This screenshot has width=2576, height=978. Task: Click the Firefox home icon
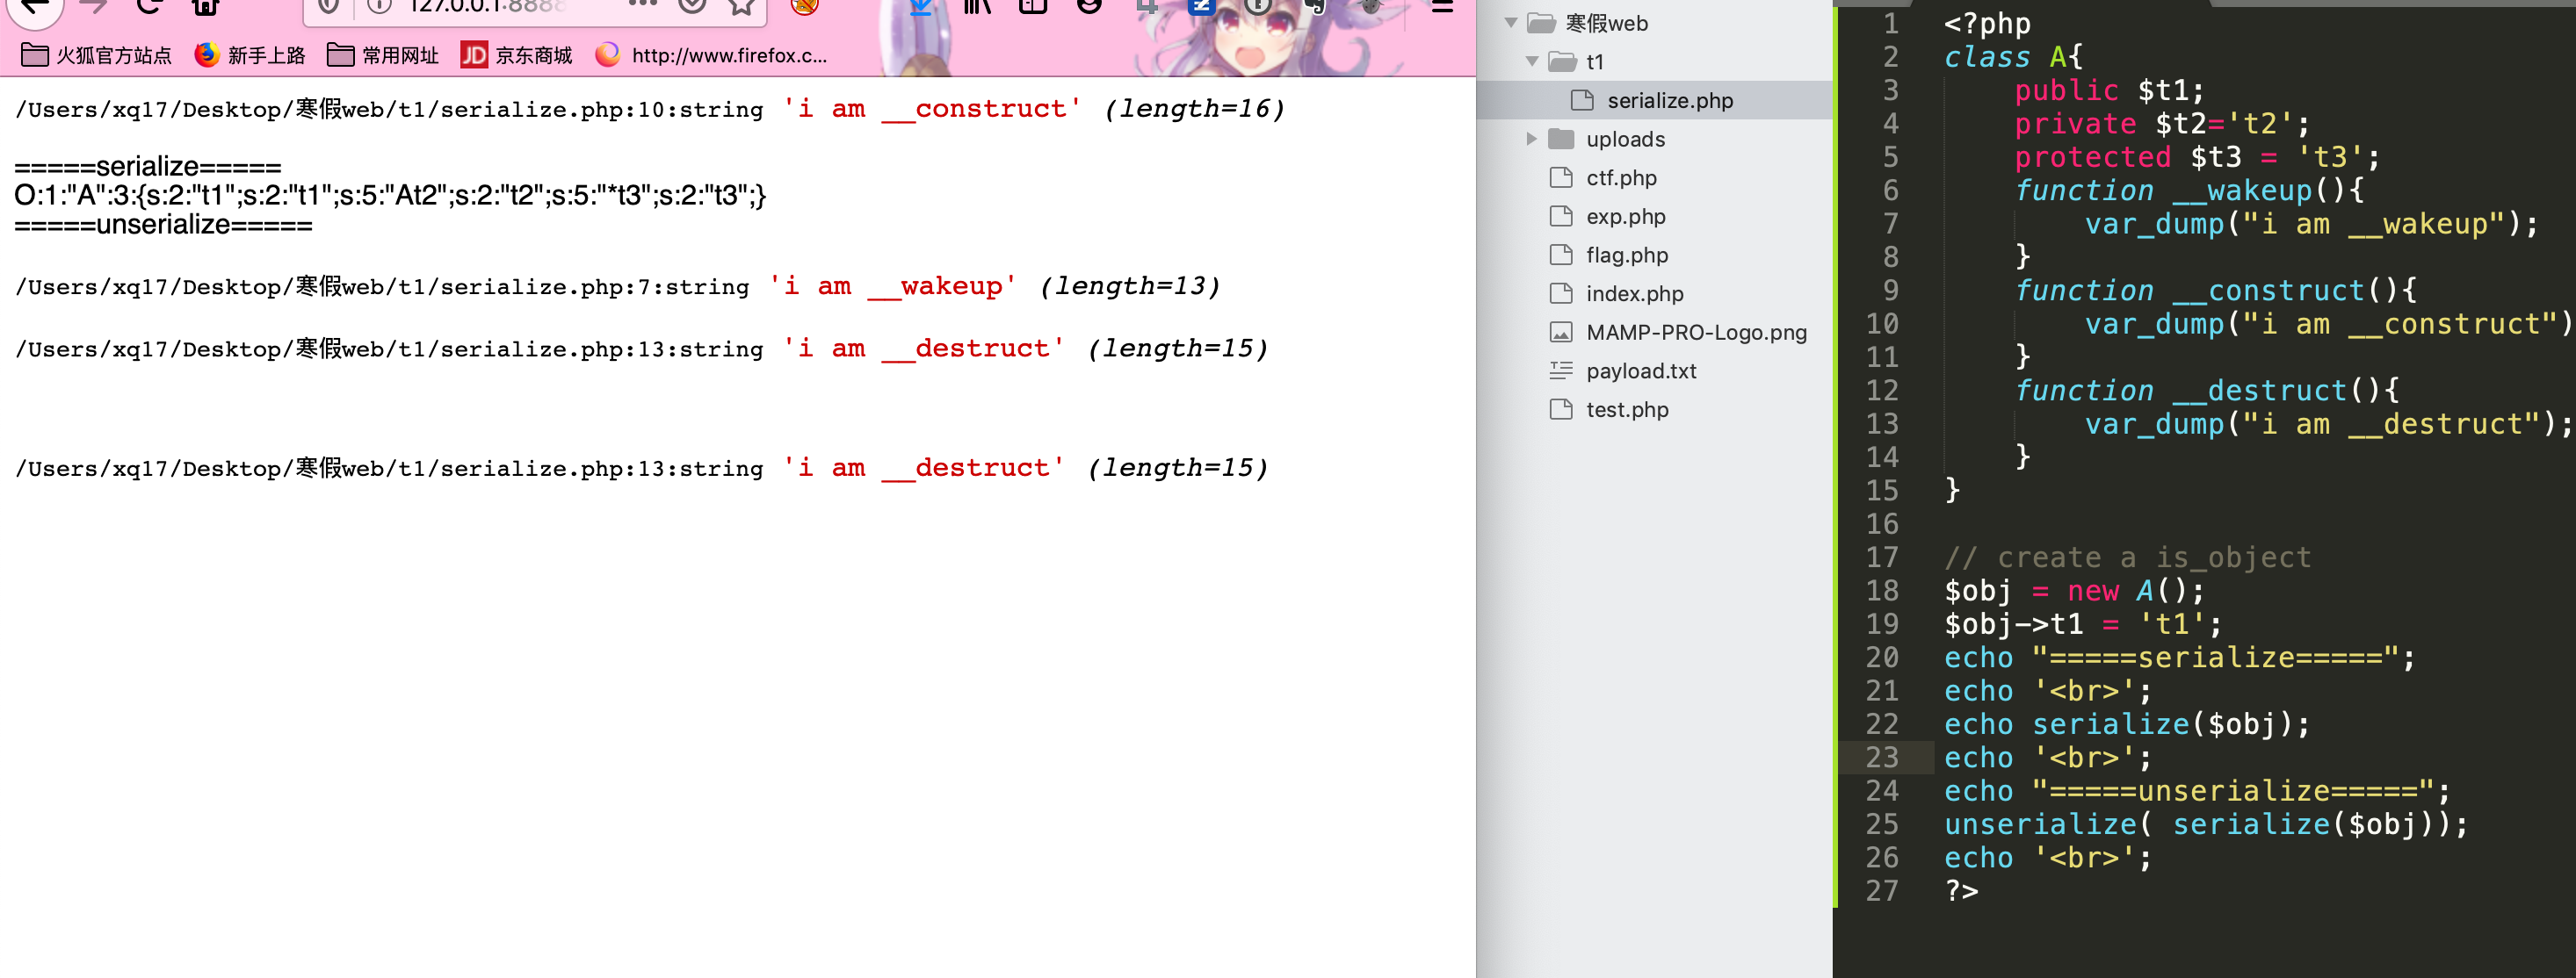coord(205,6)
